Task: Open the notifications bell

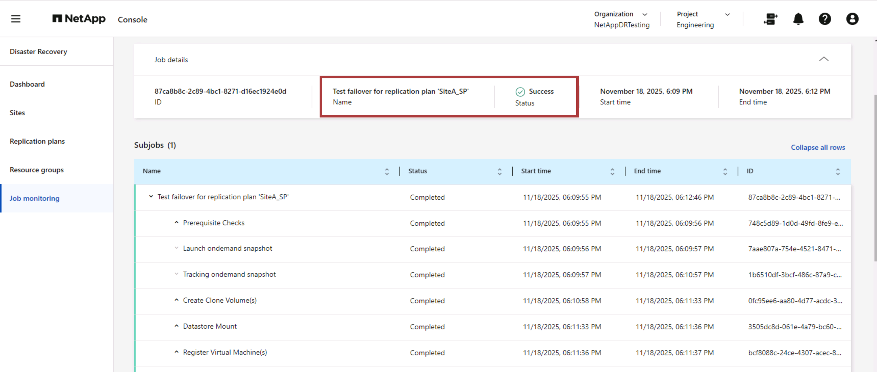Action: [x=798, y=19]
